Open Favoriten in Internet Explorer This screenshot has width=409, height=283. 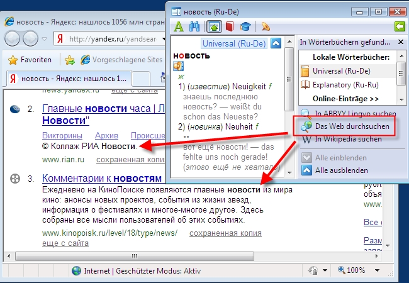[30, 60]
